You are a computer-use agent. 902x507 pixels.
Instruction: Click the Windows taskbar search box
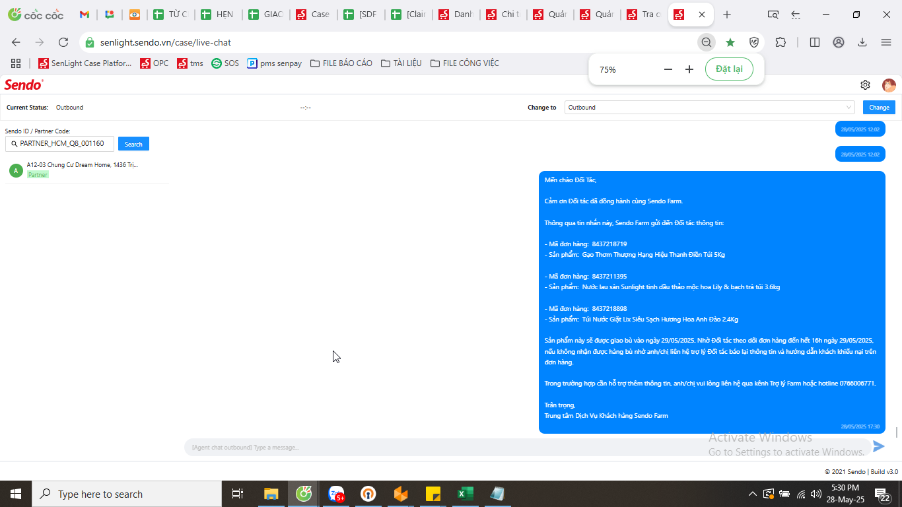[126, 494]
